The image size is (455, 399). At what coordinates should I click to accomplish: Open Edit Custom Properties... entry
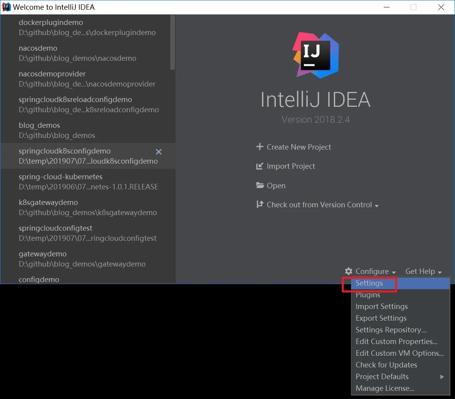click(x=400, y=342)
